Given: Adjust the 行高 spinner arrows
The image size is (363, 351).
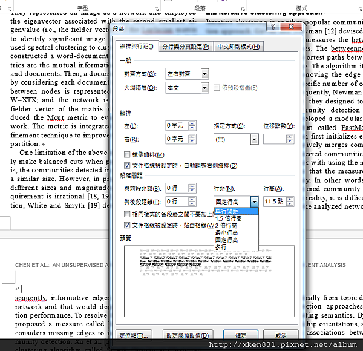Looking at the screenshot, I should [290, 202].
